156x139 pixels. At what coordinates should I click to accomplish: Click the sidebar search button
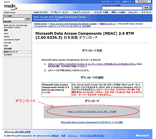(28, 19)
